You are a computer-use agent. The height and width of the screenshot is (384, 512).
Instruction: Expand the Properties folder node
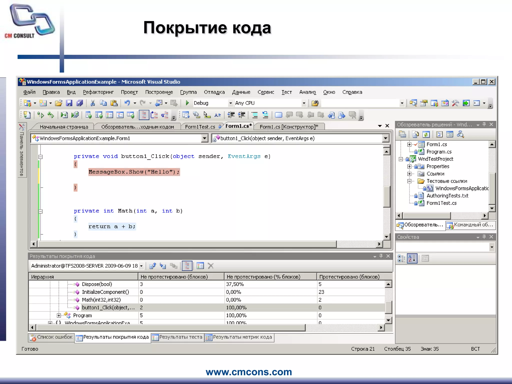coord(409,166)
